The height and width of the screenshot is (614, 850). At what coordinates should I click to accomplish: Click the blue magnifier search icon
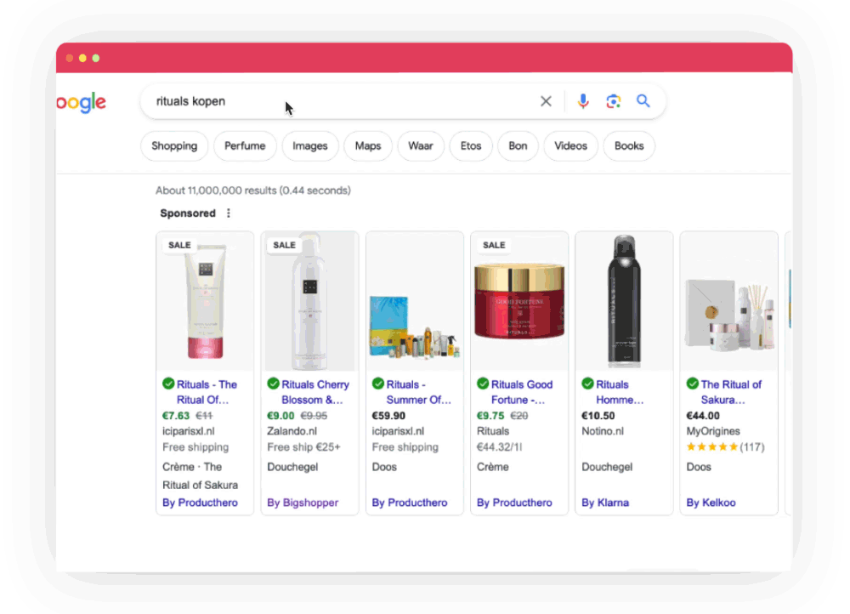click(x=643, y=101)
